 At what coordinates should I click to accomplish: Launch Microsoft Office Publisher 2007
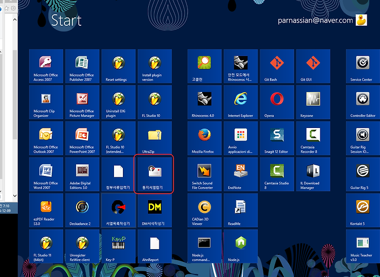tap(82, 66)
